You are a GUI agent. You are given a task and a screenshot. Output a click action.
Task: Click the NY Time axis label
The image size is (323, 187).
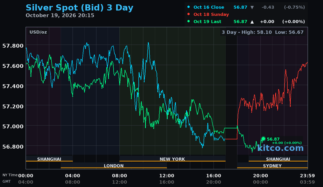[10, 175]
